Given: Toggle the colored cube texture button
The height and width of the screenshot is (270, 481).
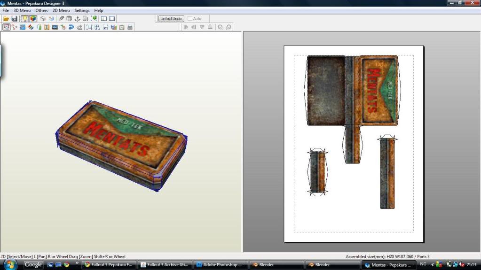Looking at the screenshot, I should [x=33, y=19].
